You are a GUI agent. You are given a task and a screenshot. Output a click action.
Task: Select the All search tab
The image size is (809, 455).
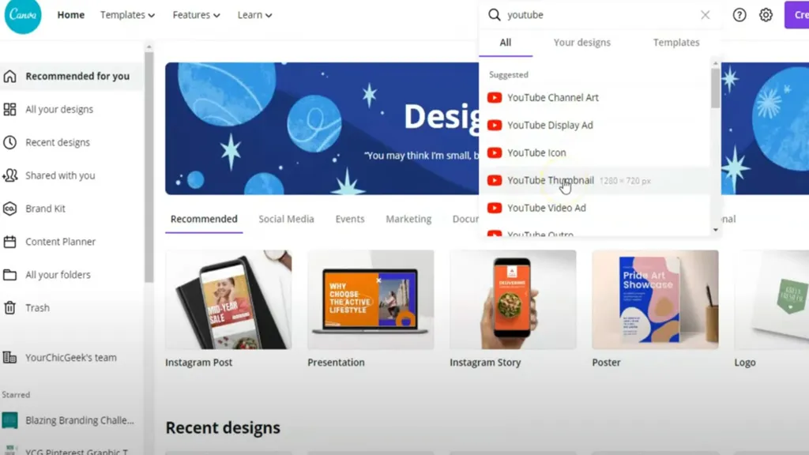tap(505, 43)
